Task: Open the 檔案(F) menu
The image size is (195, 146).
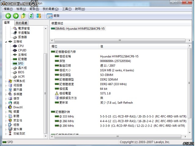Action: [x=8, y=9]
